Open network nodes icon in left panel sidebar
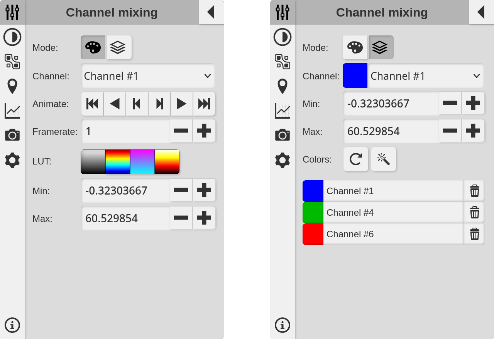 coord(12,62)
